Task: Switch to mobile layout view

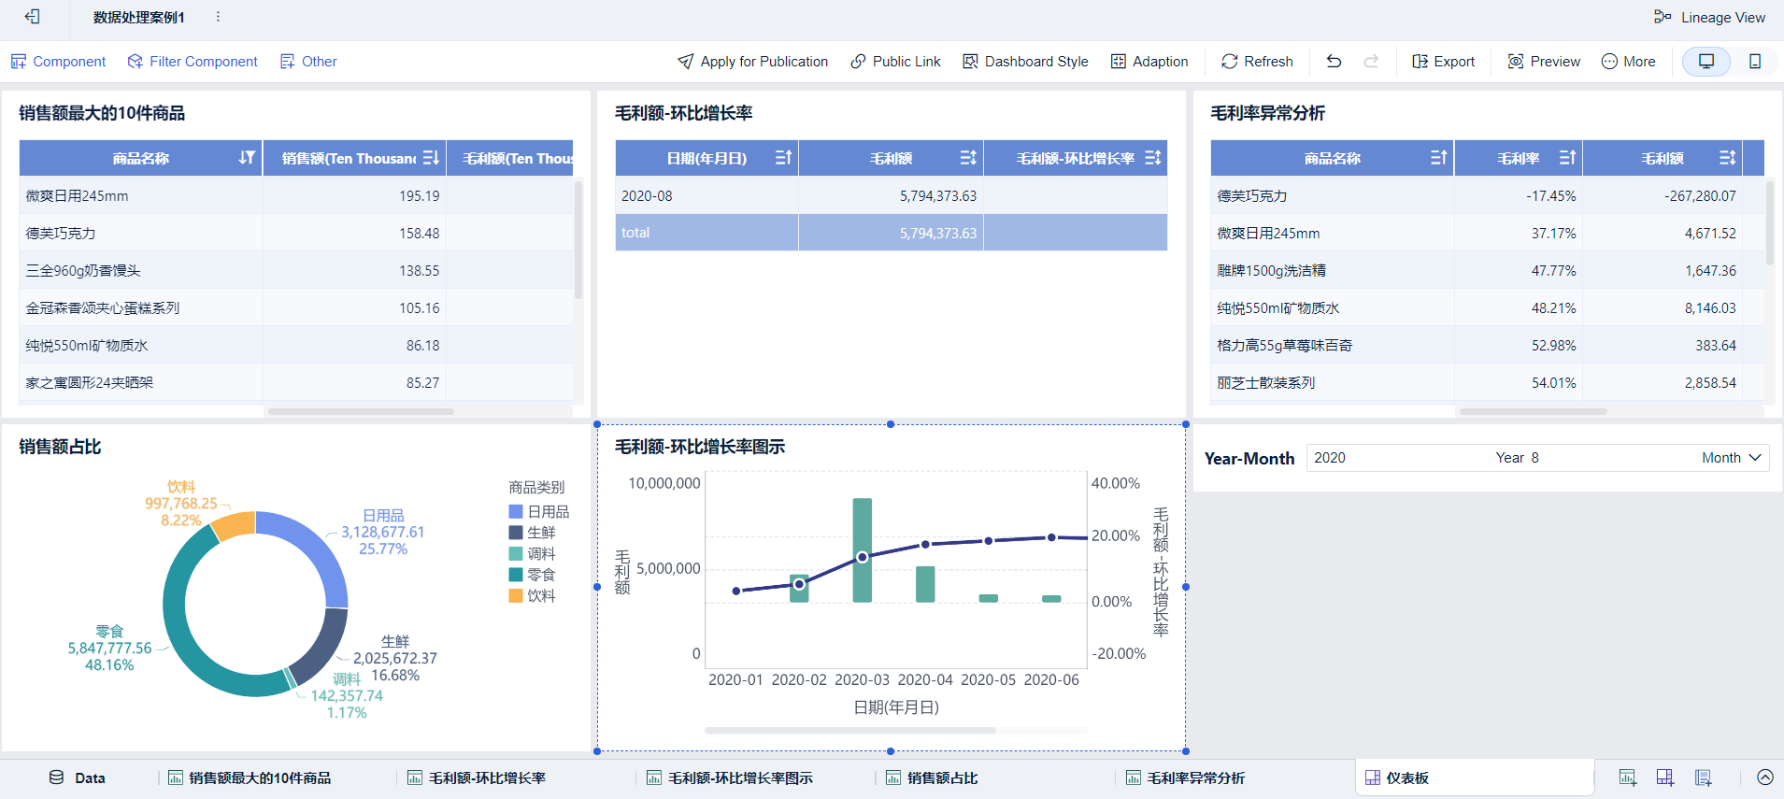Action: tap(1755, 62)
